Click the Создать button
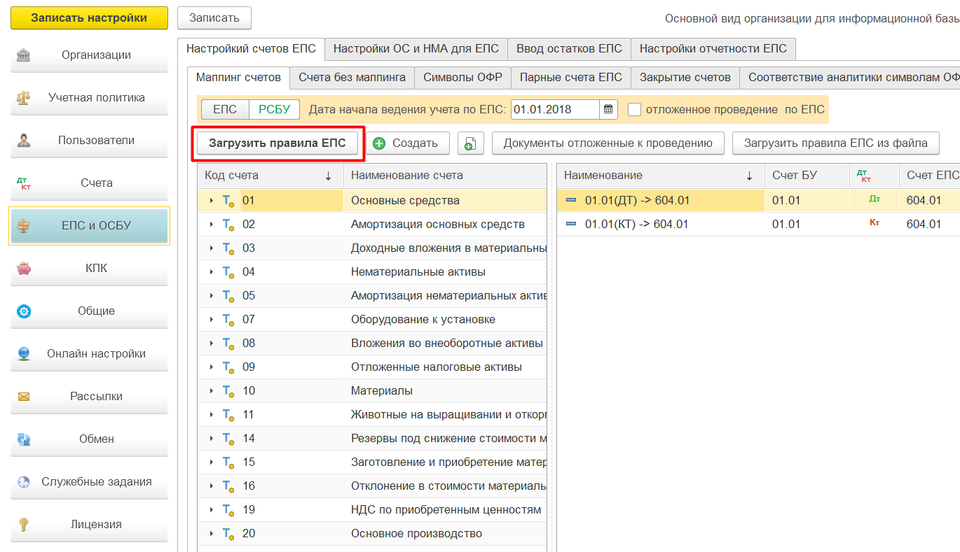The width and height of the screenshot is (960, 552). click(x=408, y=143)
